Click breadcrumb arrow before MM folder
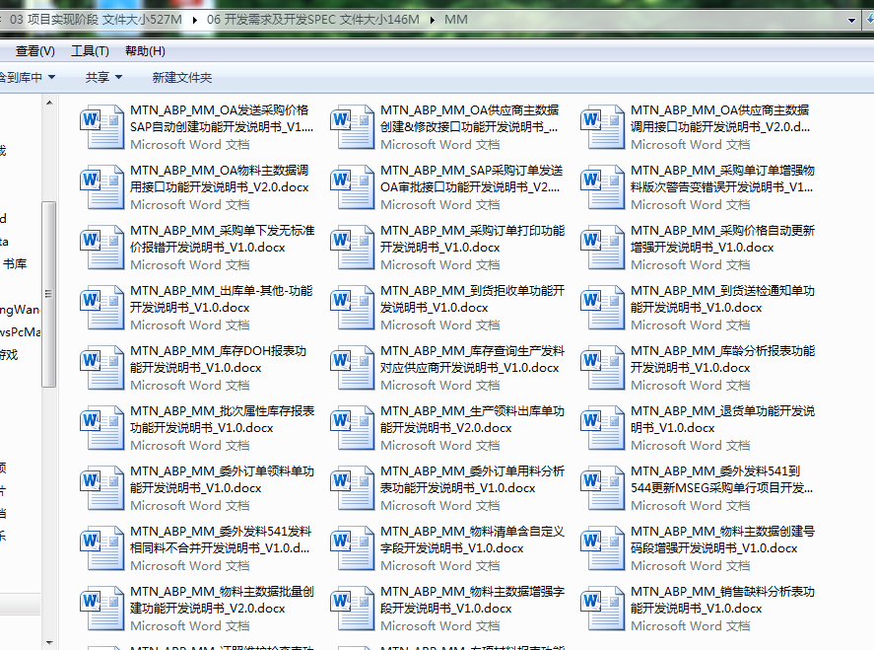This screenshot has height=650, width=874. click(x=433, y=20)
